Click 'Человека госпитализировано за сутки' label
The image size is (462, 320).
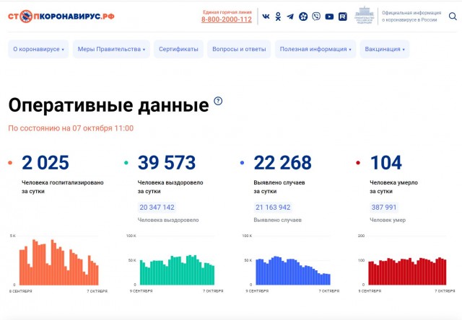pyautogui.click(x=63, y=187)
